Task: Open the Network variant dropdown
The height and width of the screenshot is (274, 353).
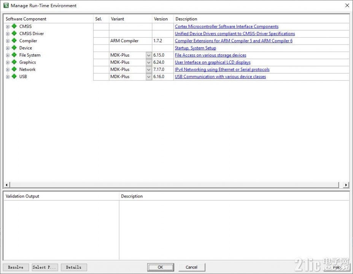Action: (149, 70)
